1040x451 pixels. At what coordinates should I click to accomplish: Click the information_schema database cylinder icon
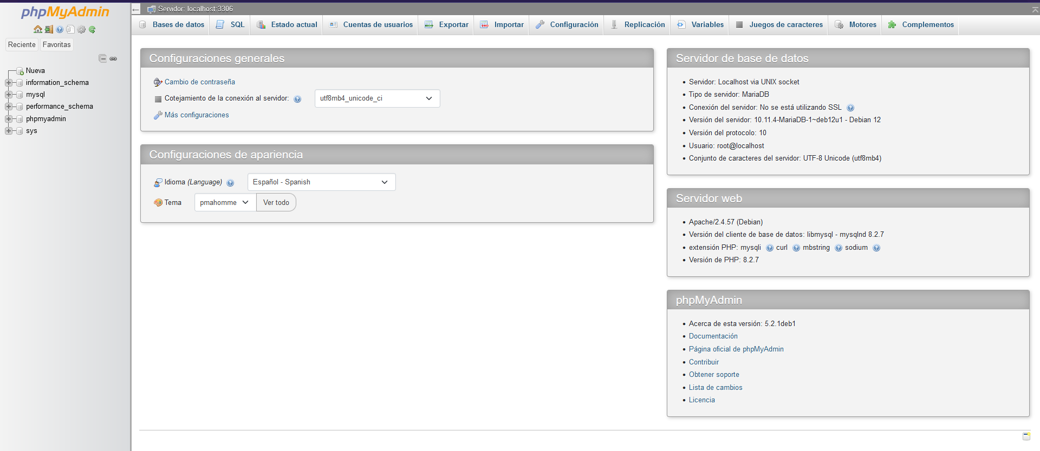(x=20, y=83)
